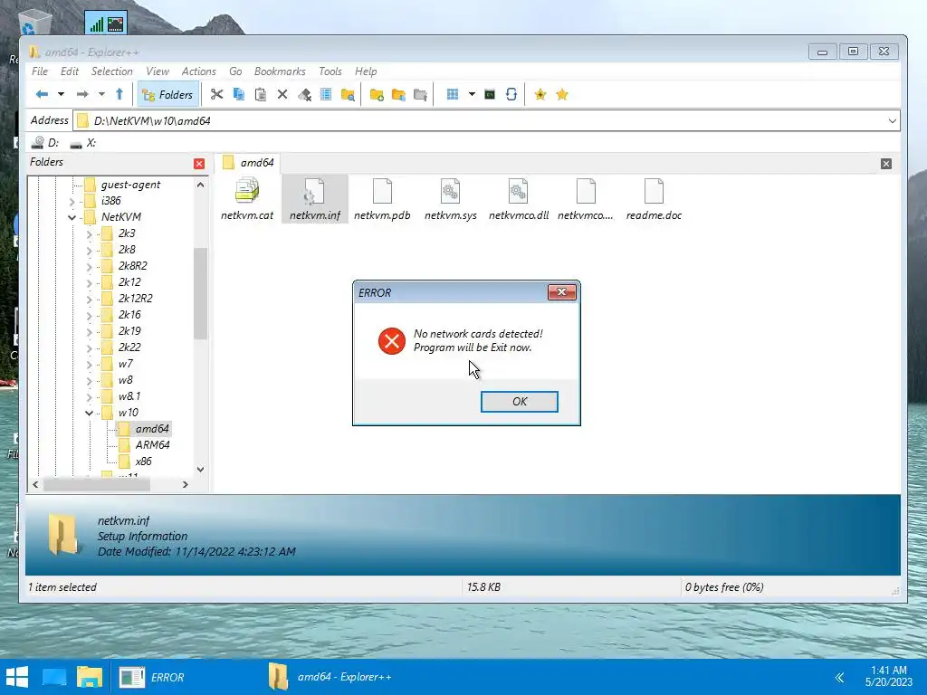The height and width of the screenshot is (695, 927).
Task: Cut selection with the scissors icon
Action: pyautogui.click(x=216, y=94)
